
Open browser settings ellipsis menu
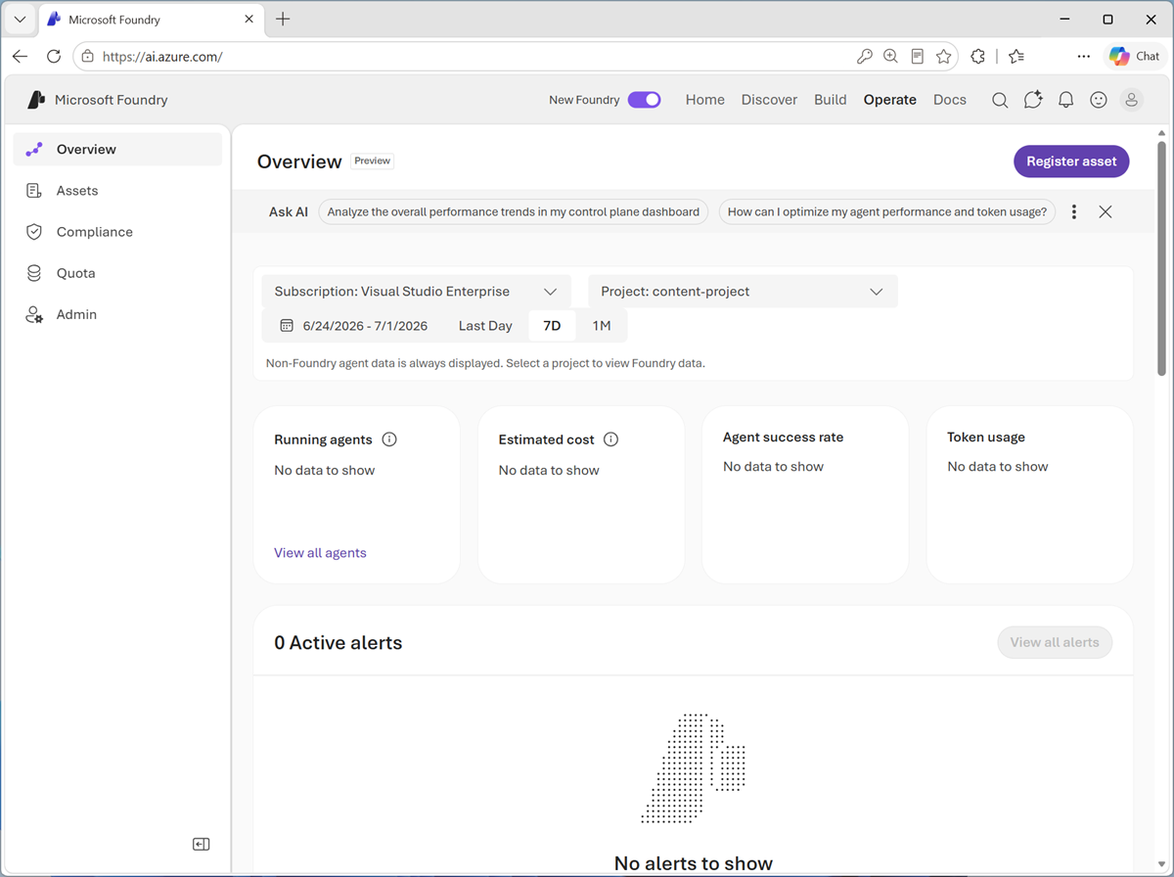coord(1083,57)
